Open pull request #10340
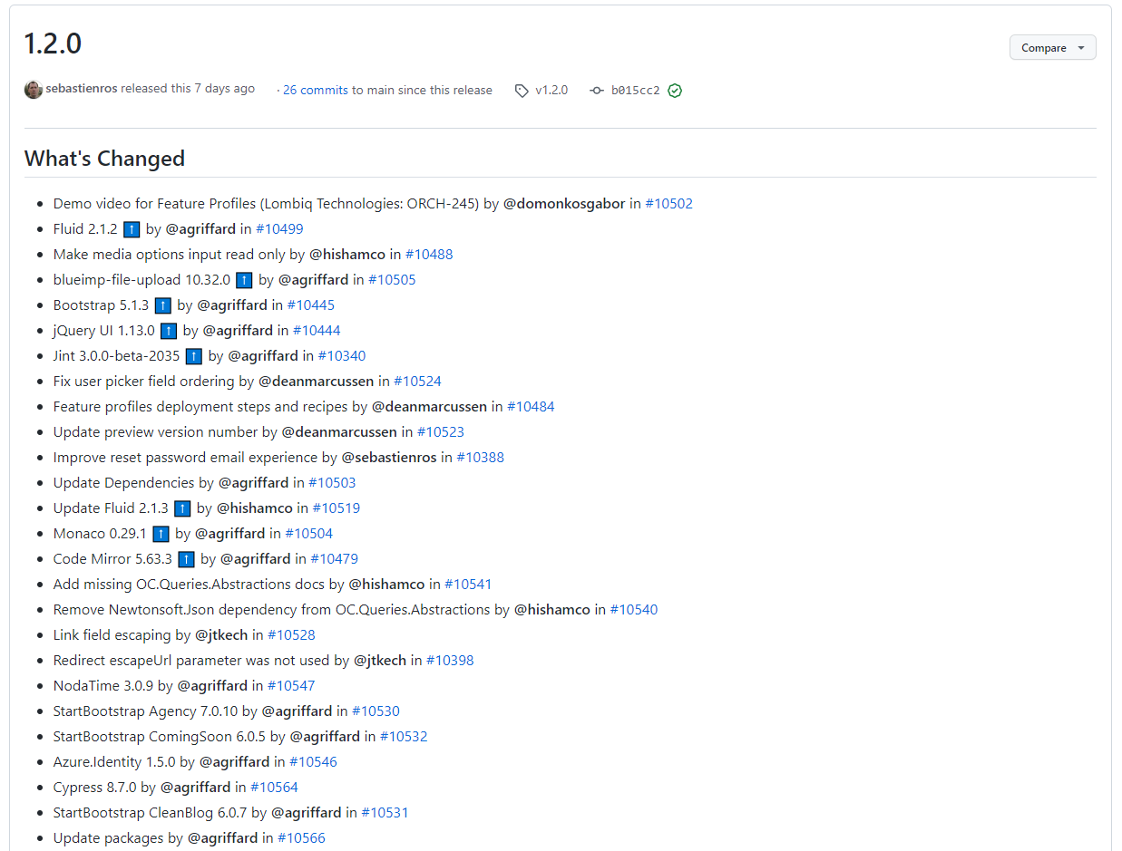 [x=342, y=356]
